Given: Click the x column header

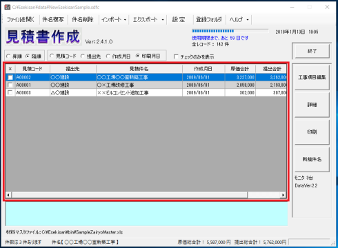Looking at the screenshot, I should (x=10, y=69).
